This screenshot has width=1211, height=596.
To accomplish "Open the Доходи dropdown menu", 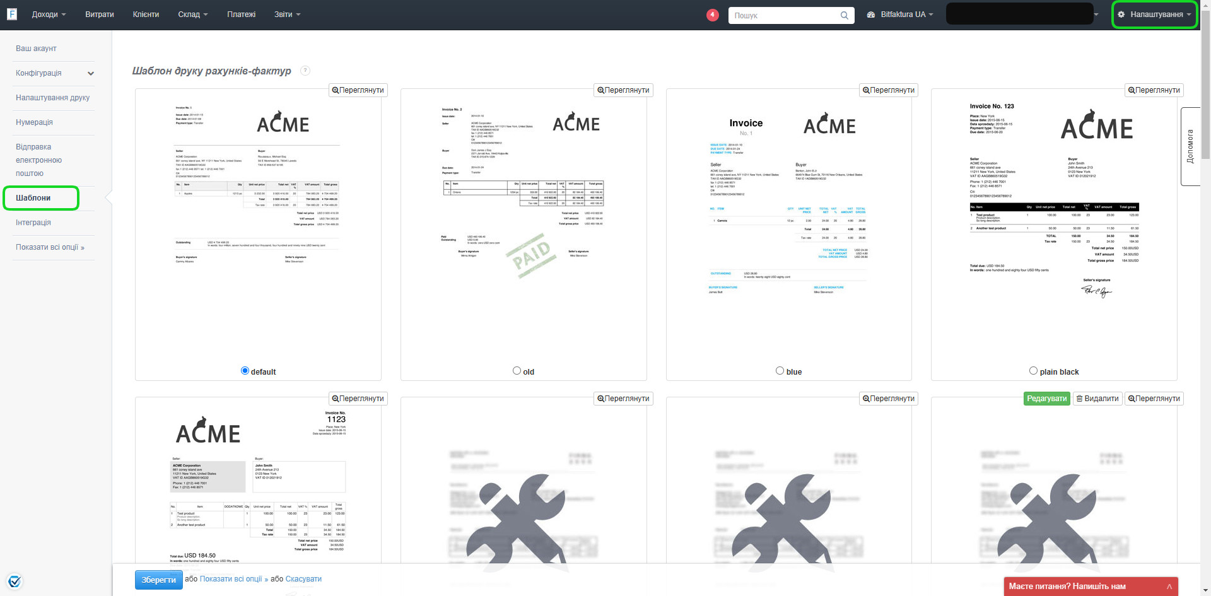I will tap(49, 15).
